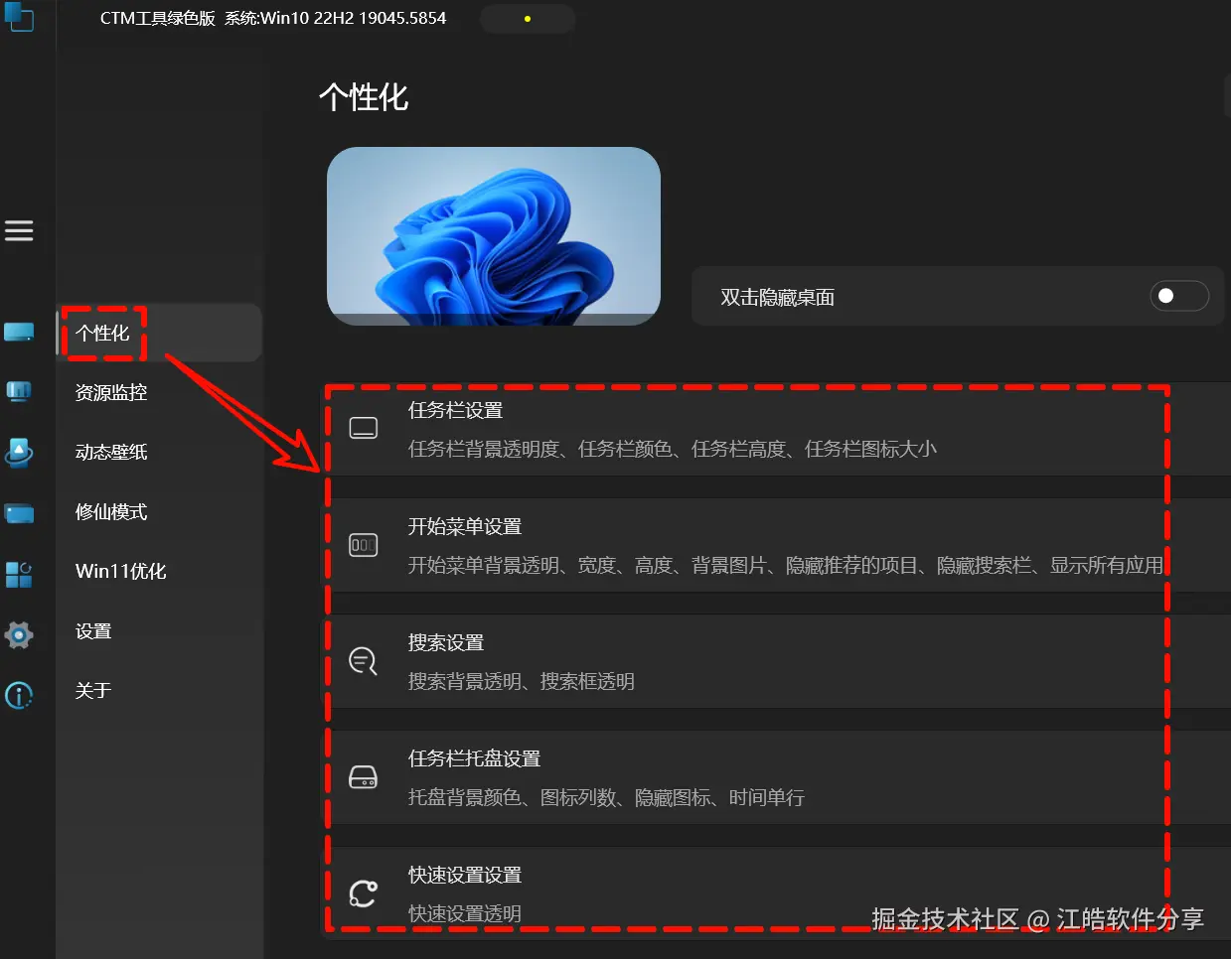Go to Win11优化 page
This screenshot has height=959, width=1231.
click(159, 572)
